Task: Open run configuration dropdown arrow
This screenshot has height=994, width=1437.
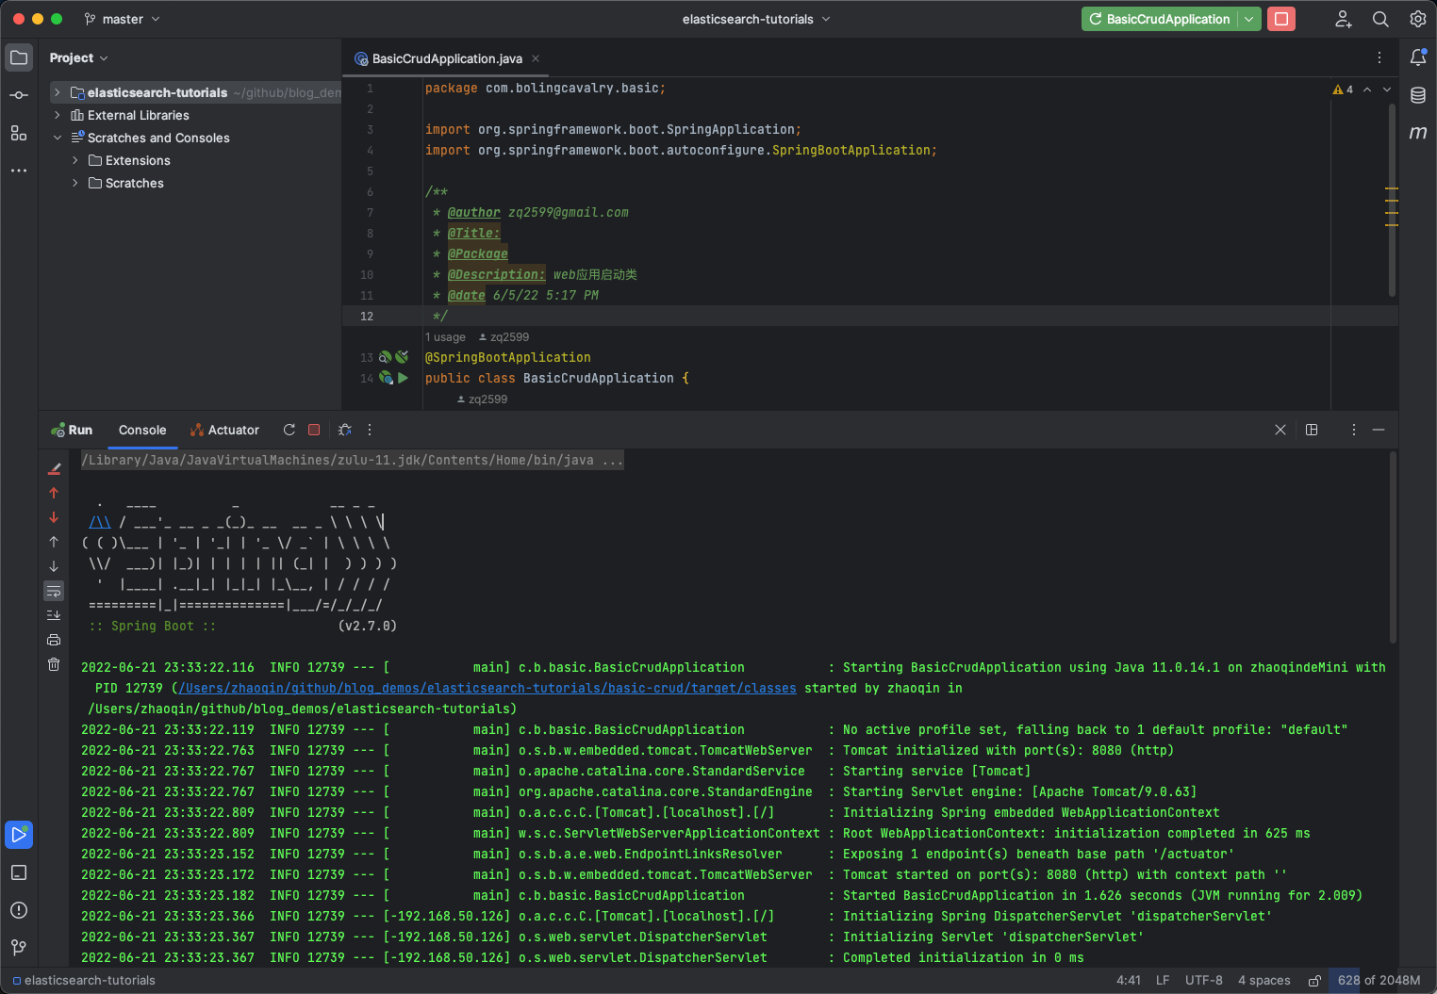Action: [1249, 19]
